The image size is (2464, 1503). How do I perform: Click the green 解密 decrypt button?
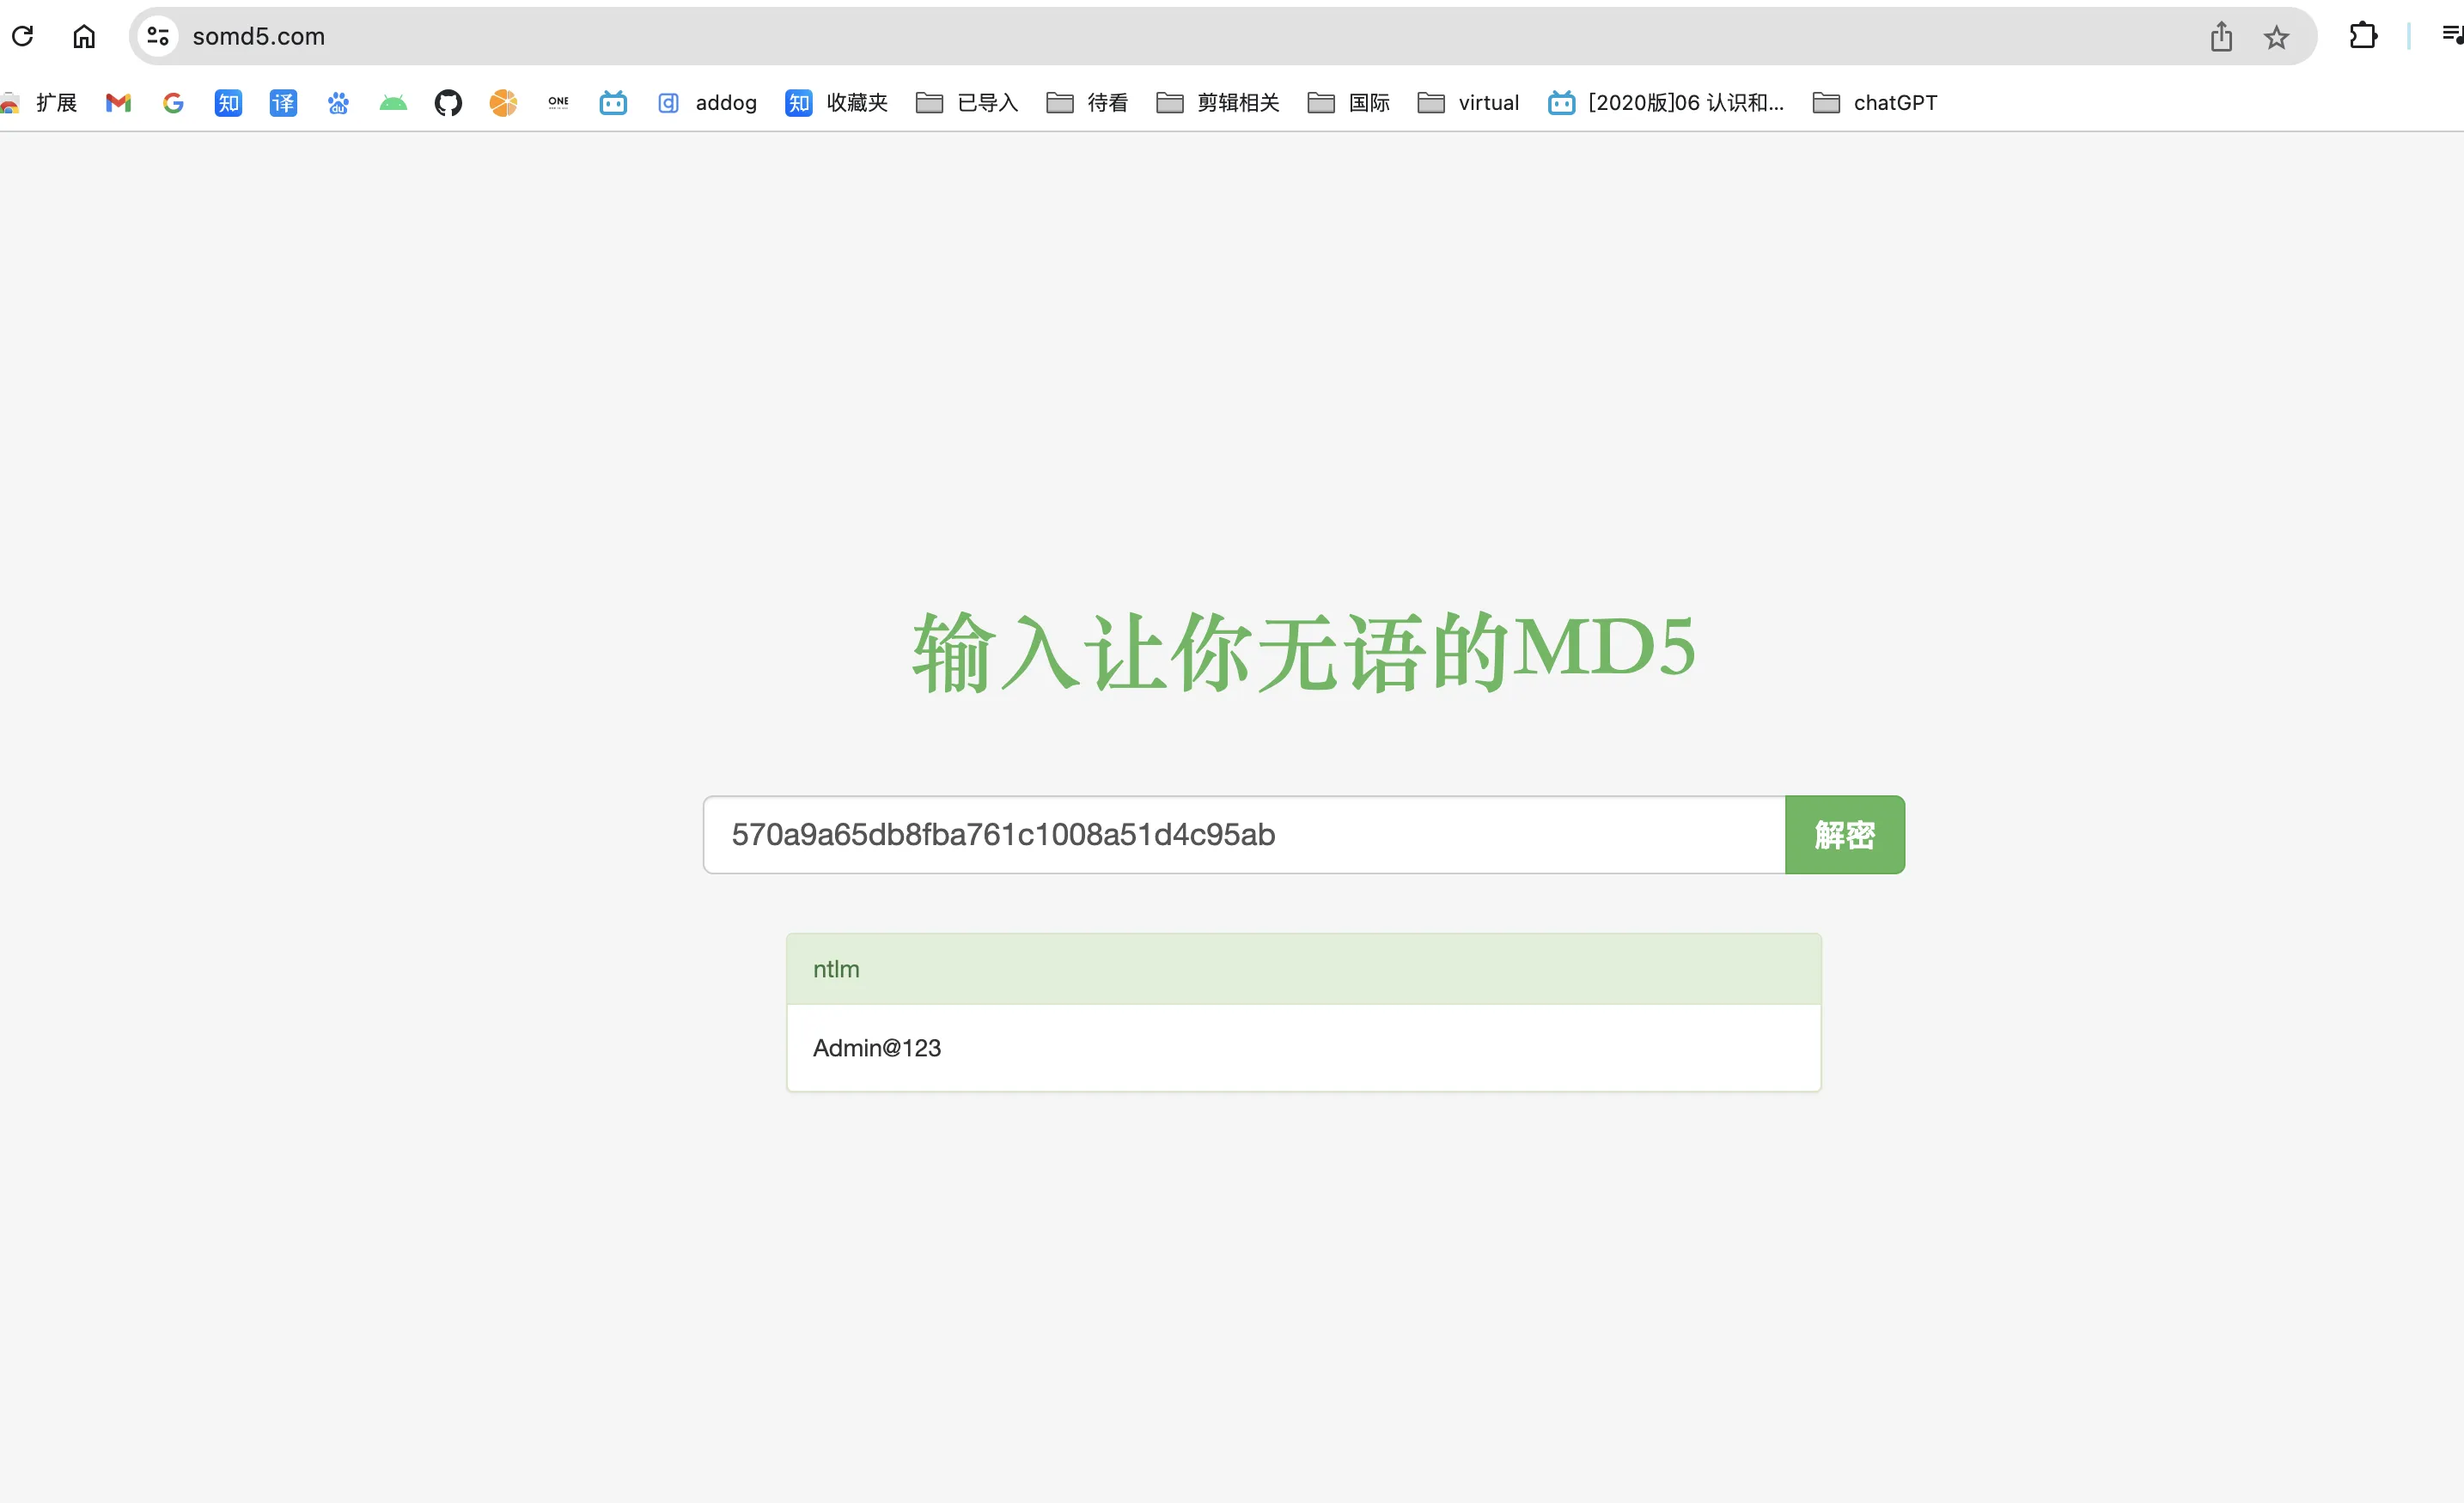click(x=1845, y=835)
